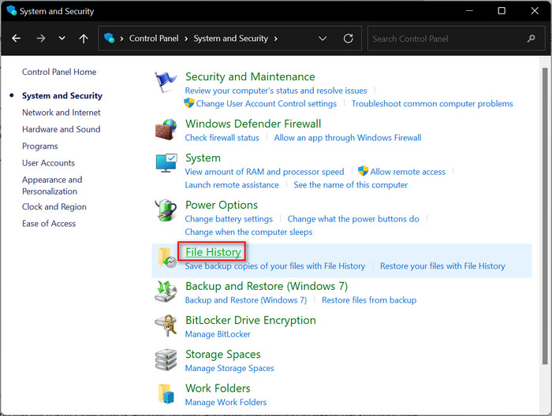Image resolution: width=552 pixels, height=416 pixels.
Task: Select System and Security in the sidebar
Action: click(x=62, y=95)
